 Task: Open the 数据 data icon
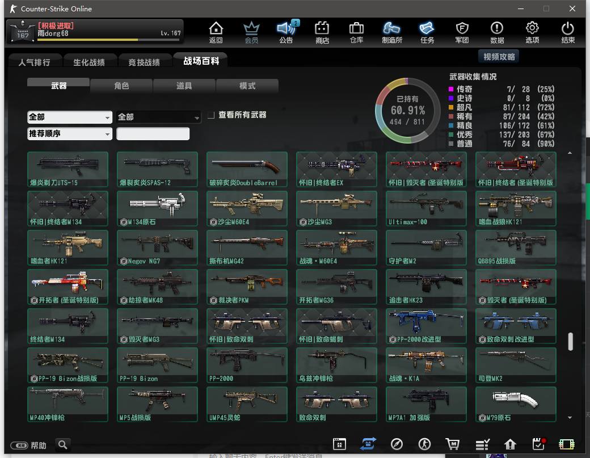tap(497, 32)
